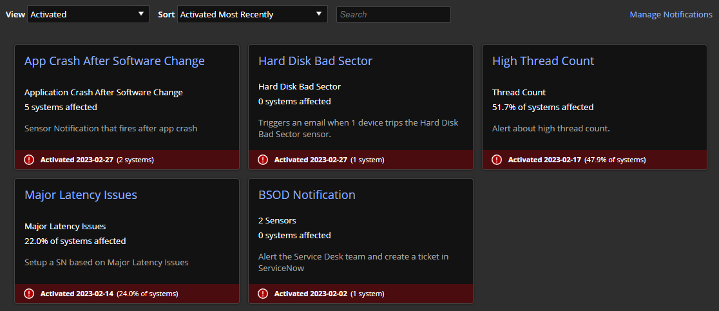719x311 pixels.
Task: Open App Crash After Software Change title
Action: (115, 61)
